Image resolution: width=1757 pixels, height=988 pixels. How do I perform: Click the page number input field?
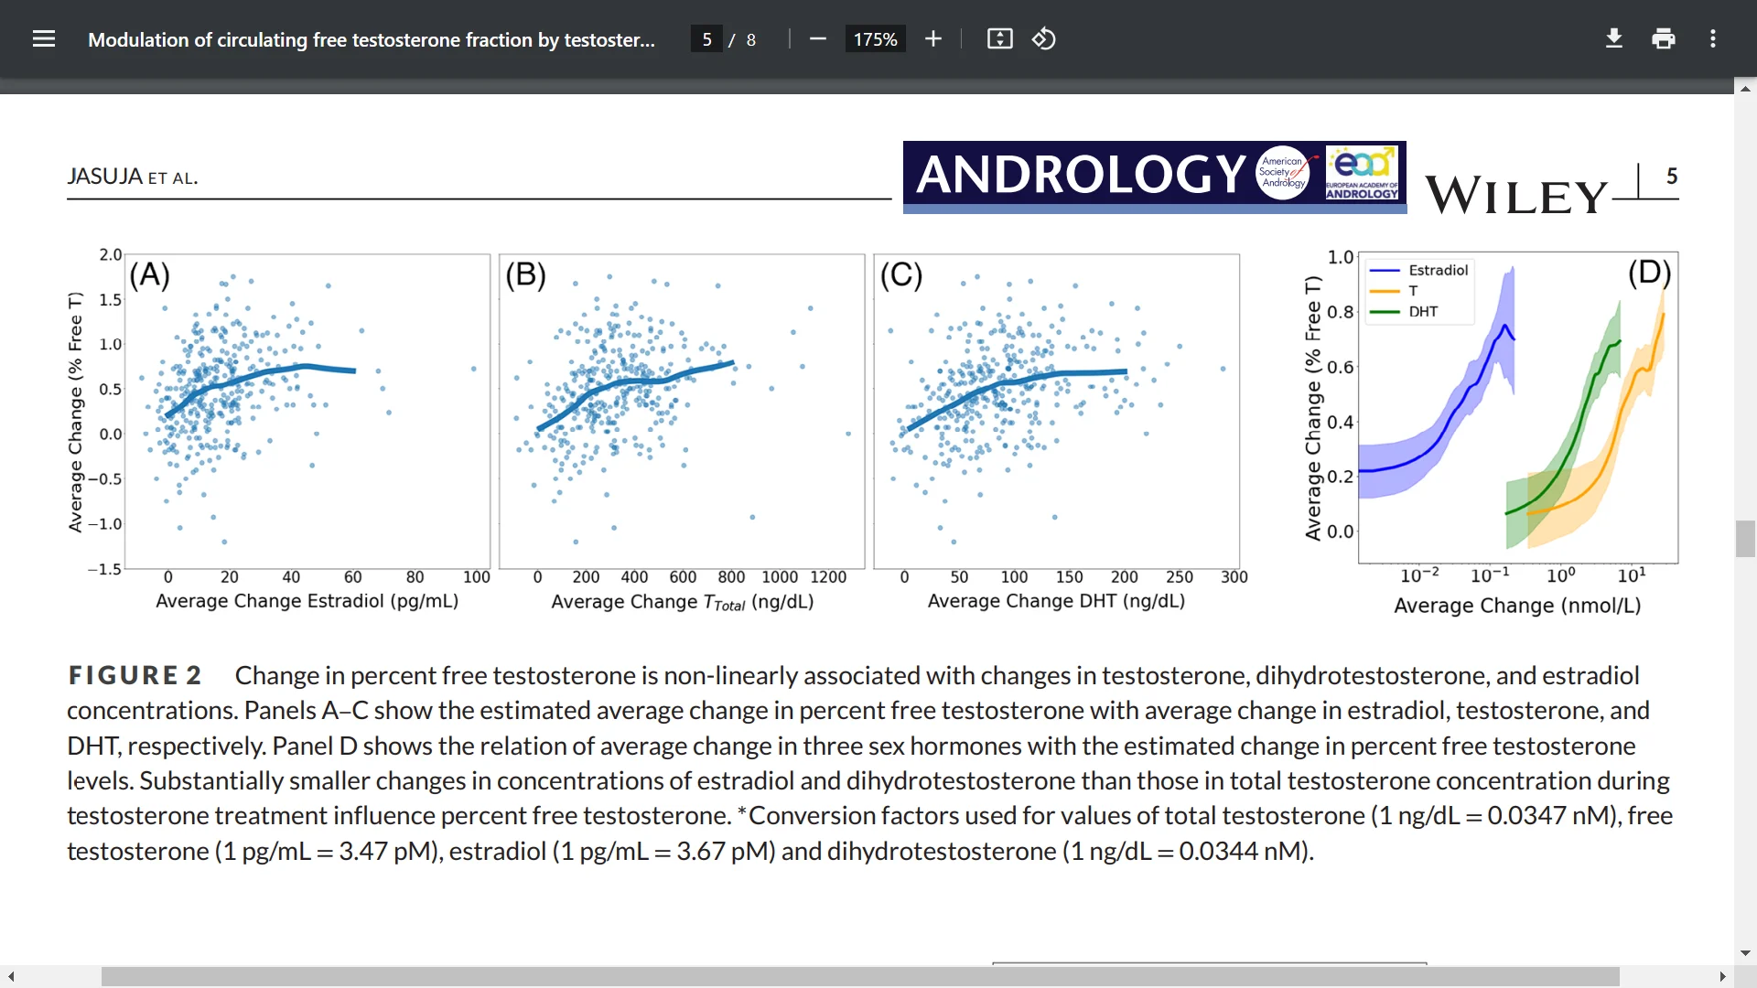click(706, 39)
